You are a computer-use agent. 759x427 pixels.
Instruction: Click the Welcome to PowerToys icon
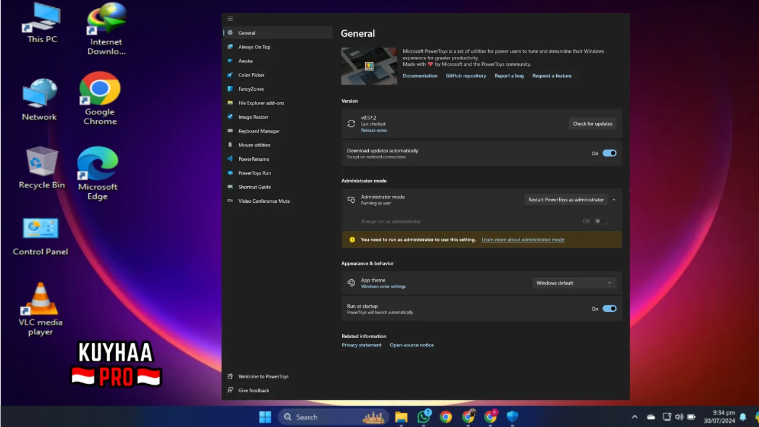(230, 377)
